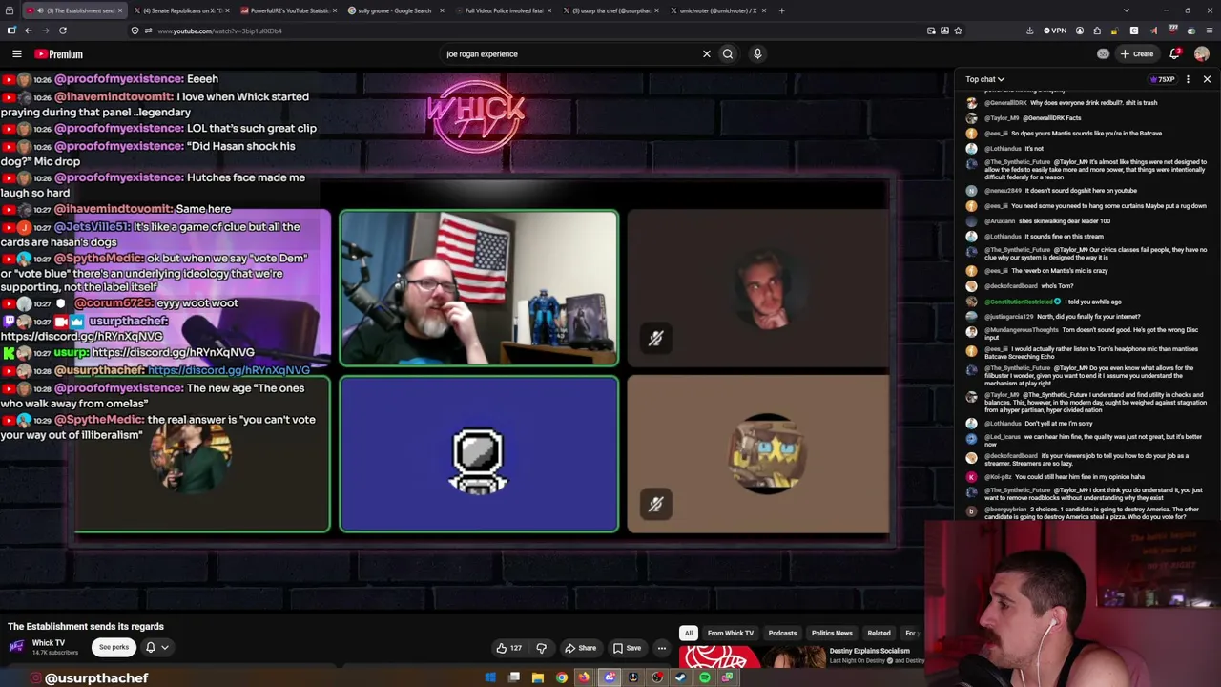Click @neneu2849 username in live chat
Viewport: 1221px width, 687px height.
tap(1002, 191)
